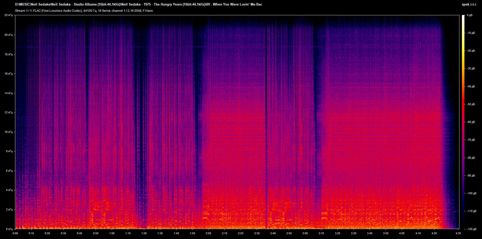The width and height of the screenshot is (482, 239).
Task: Click the '0:50' time axis label
Action: 96,233
